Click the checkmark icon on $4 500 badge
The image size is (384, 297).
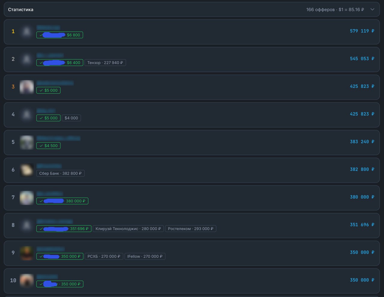tap(41, 146)
